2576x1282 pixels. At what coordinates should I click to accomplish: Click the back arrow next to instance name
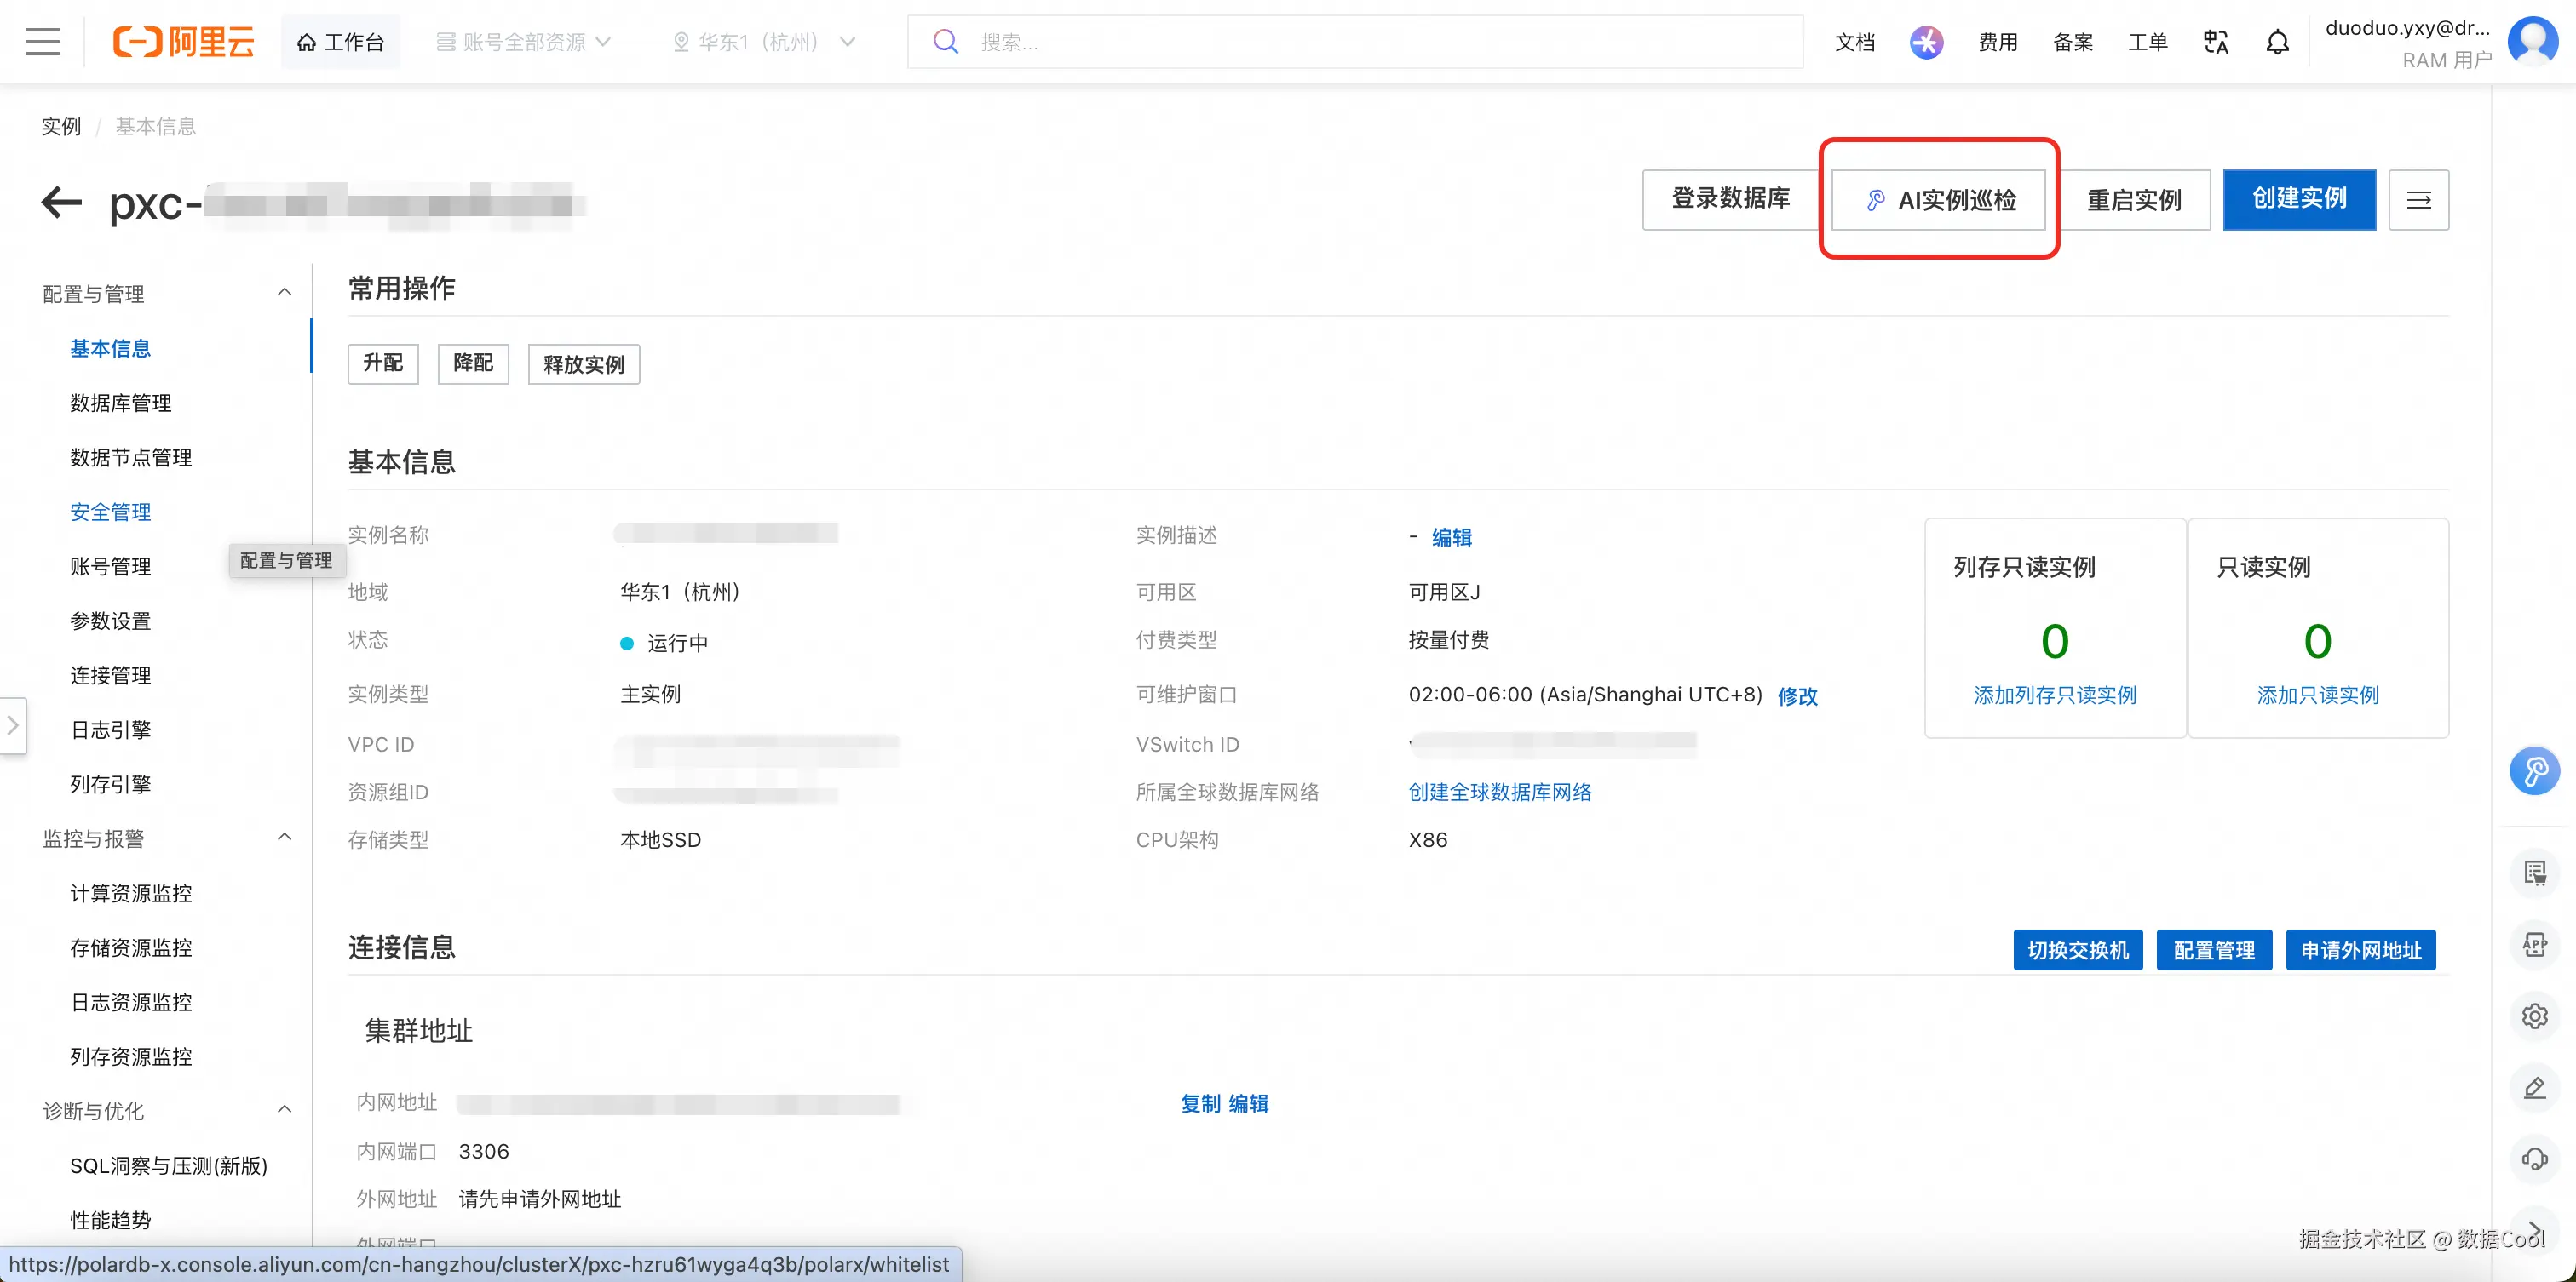pos(61,203)
